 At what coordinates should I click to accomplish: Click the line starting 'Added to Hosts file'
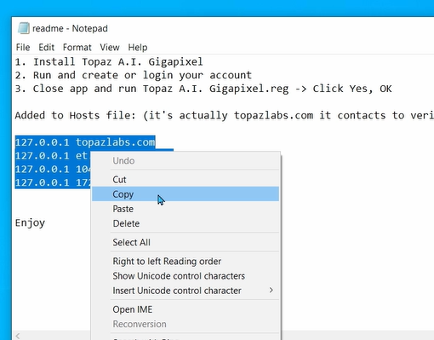(x=224, y=115)
